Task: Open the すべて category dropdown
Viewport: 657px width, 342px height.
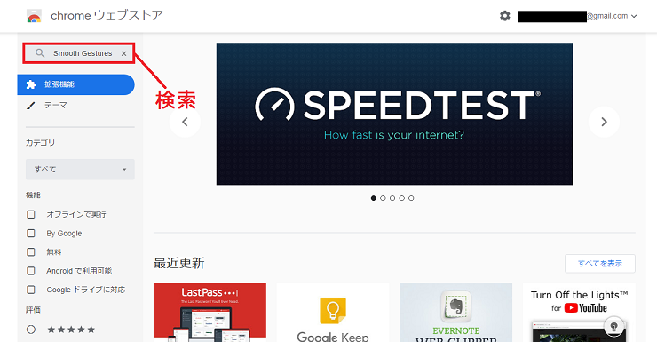Action: pyautogui.click(x=80, y=170)
